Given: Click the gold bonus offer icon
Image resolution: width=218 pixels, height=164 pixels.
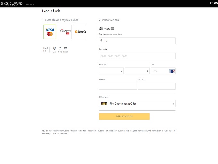Looking at the screenshot, I should coord(104,104).
